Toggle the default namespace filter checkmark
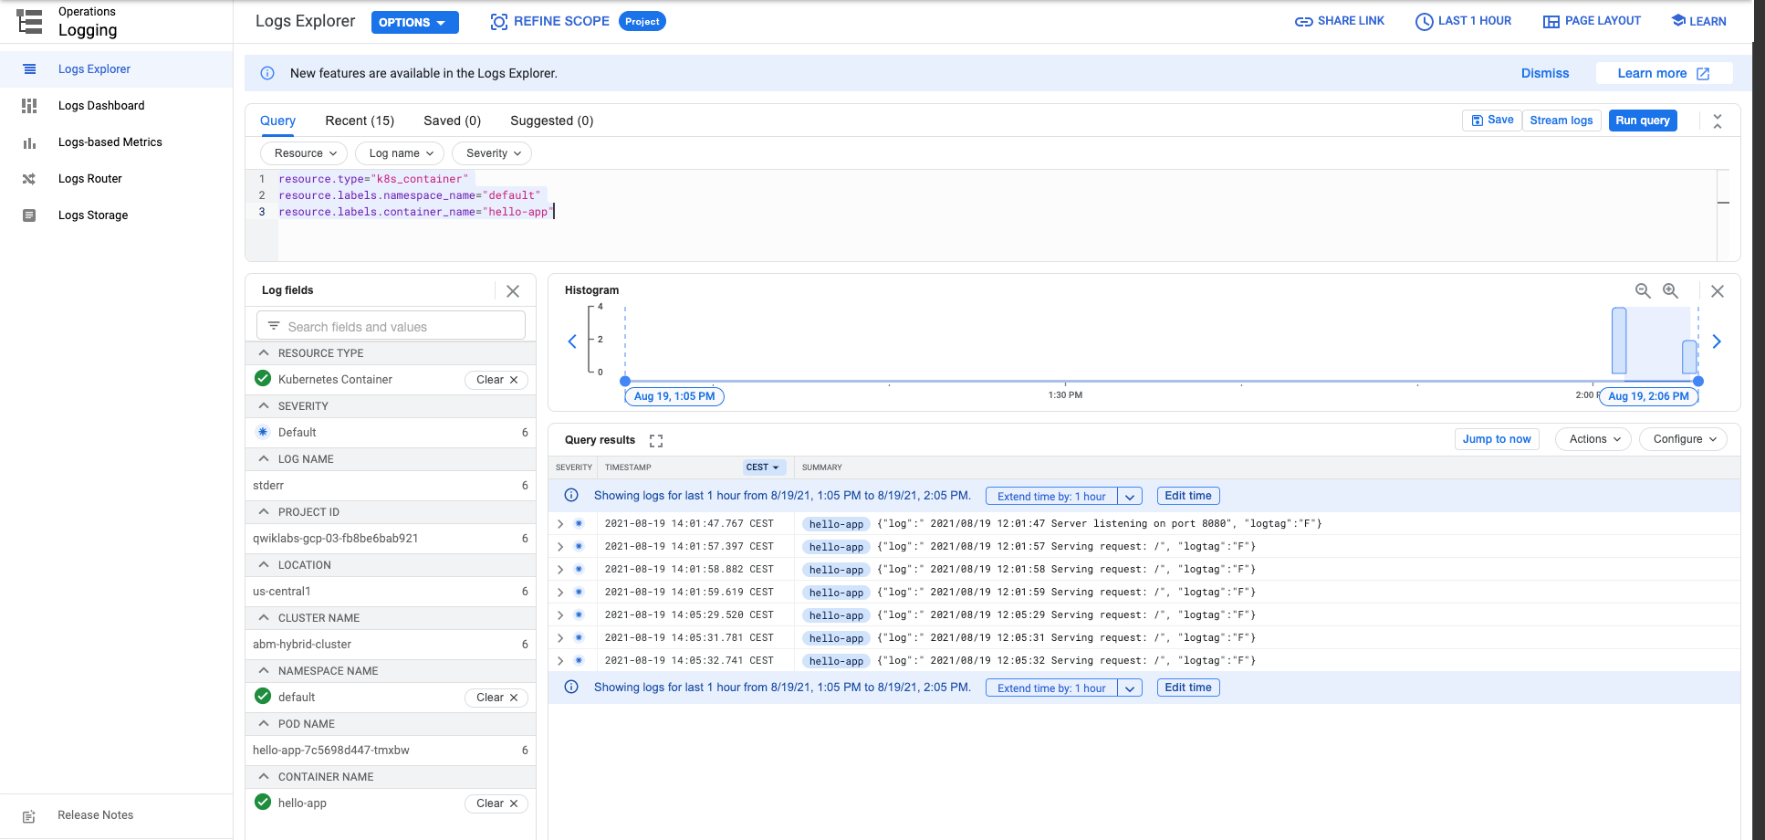 (x=263, y=696)
